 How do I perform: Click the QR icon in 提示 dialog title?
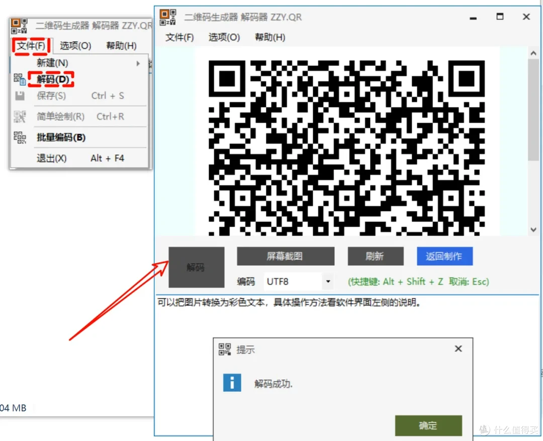point(225,350)
